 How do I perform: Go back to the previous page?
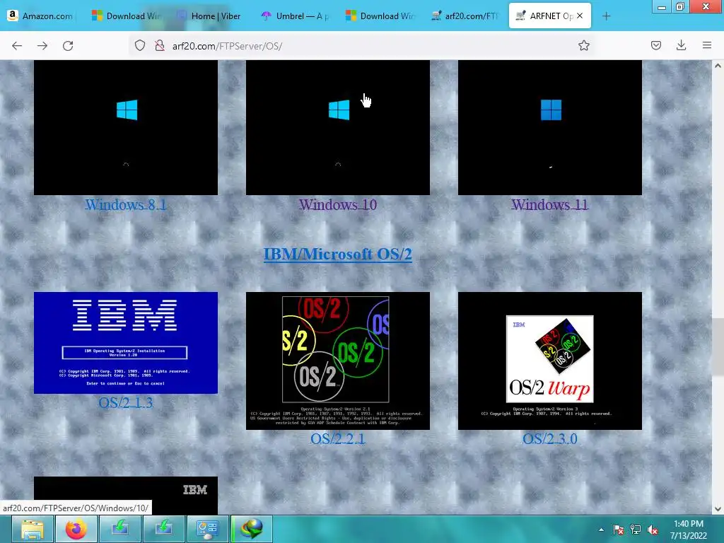point(17,46)
